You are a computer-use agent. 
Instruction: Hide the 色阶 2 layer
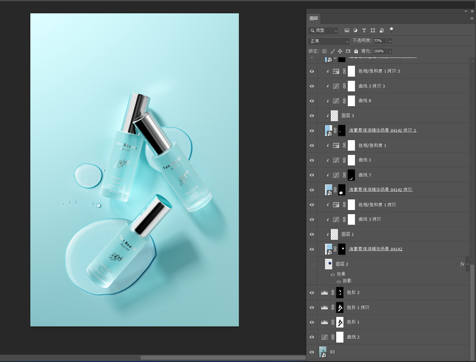pos(312,293)
